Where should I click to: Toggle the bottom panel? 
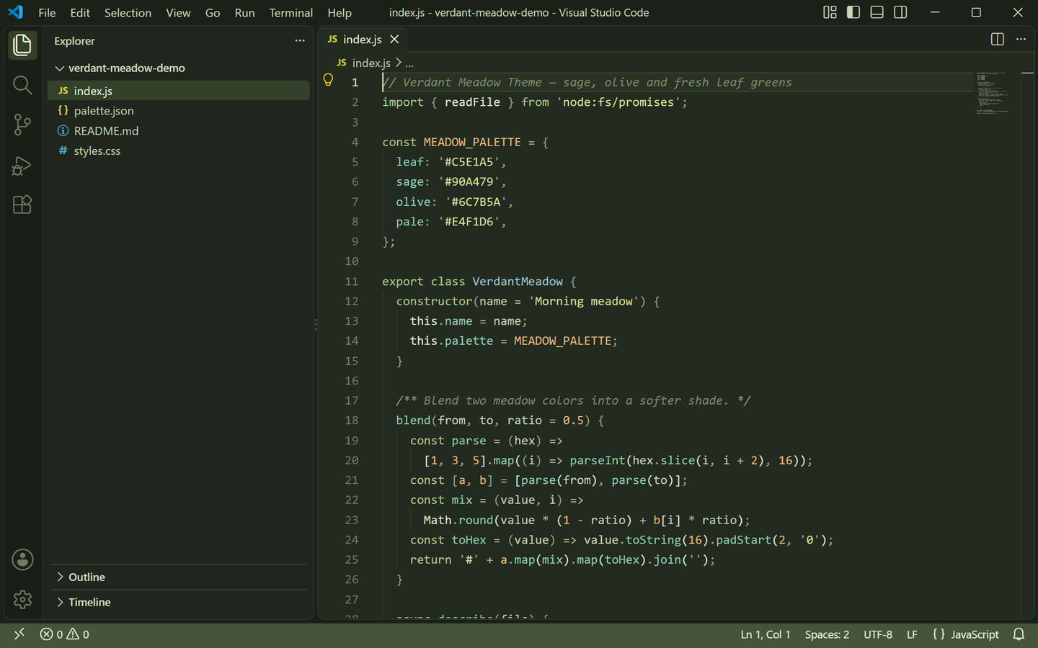pos(877,12)
